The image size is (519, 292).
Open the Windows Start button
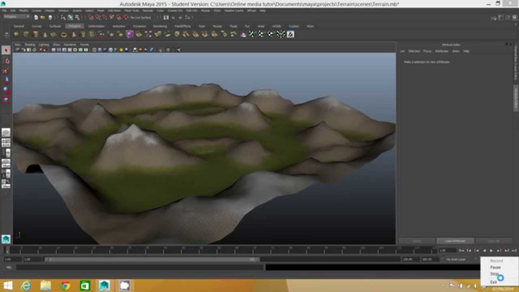point(7,286)
